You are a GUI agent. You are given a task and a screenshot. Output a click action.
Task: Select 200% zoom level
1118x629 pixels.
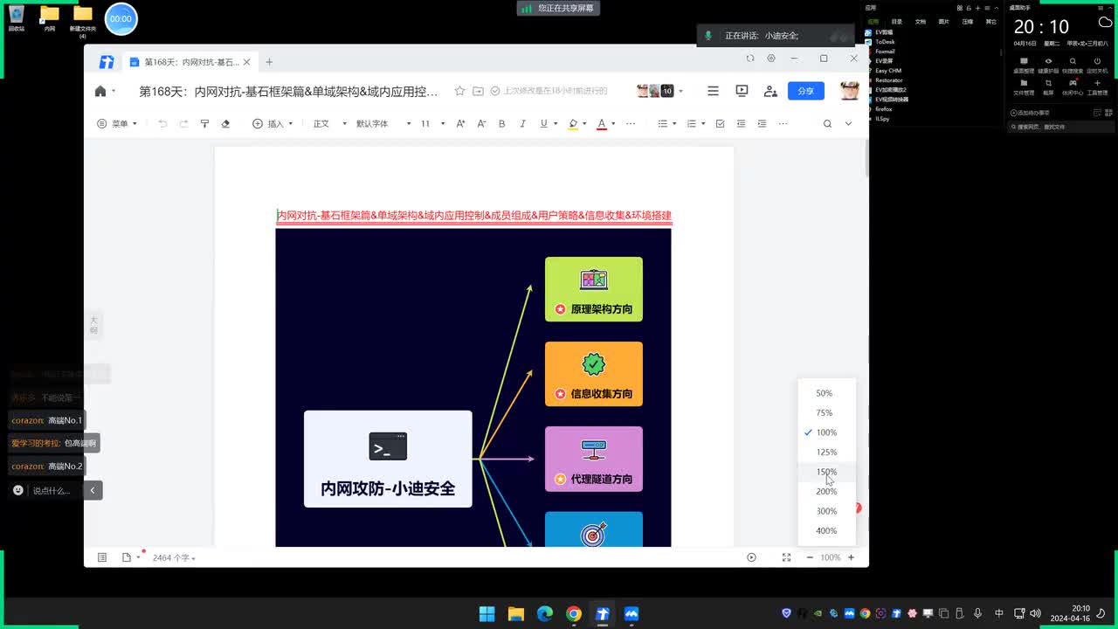[826, 492]
